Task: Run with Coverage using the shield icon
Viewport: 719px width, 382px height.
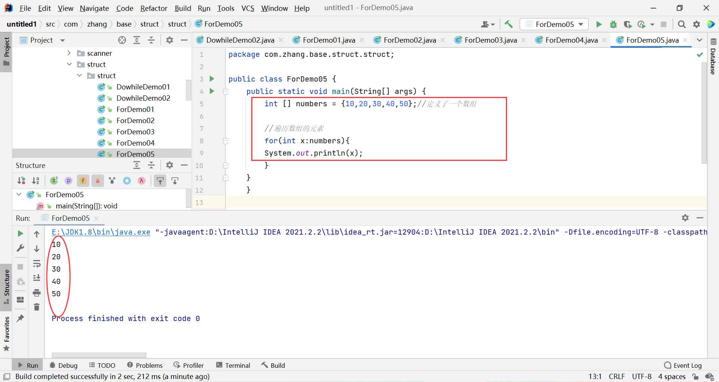Action: (628, 24)
